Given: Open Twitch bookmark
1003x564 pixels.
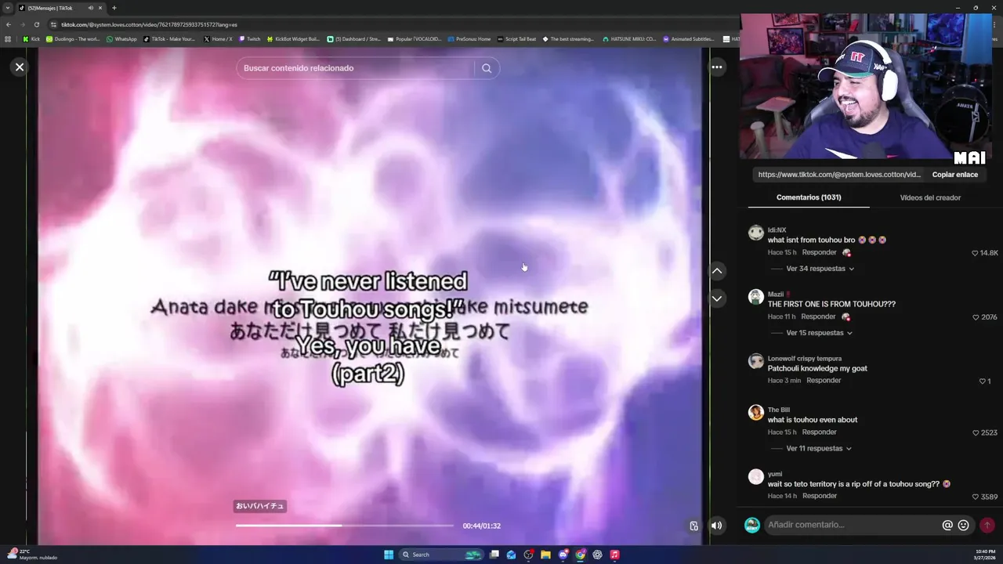Looking at the screenshot, I should (x=250, y=38).
